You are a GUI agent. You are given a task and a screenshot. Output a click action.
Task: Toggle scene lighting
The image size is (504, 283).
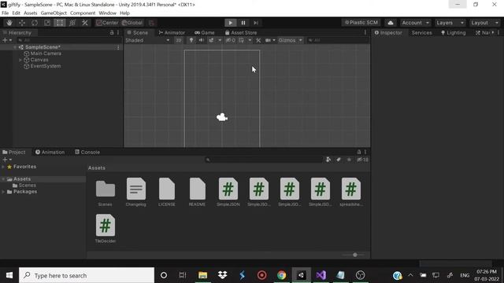point(191,40)
